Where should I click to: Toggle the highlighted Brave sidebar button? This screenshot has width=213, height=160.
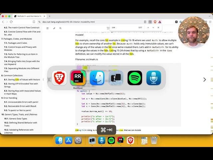[x=150, y=22]
